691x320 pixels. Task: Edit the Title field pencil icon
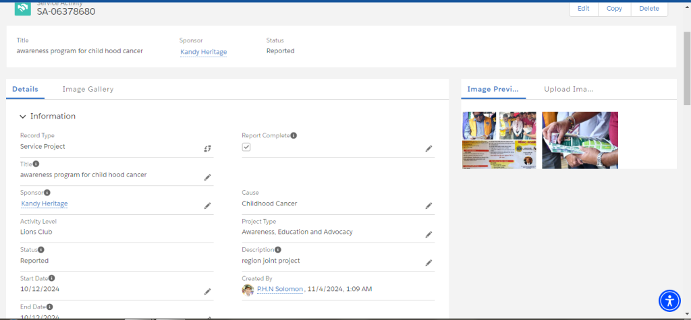coord(207,177)
